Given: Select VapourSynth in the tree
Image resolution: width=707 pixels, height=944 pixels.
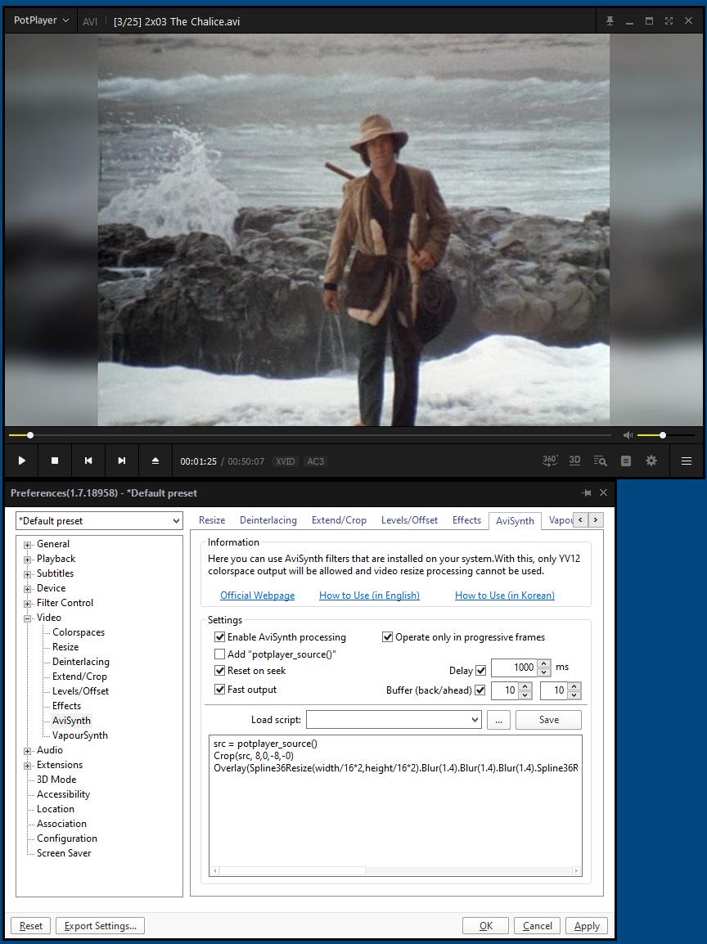Looking at the screenshot, I should click(x=80, y=735).
